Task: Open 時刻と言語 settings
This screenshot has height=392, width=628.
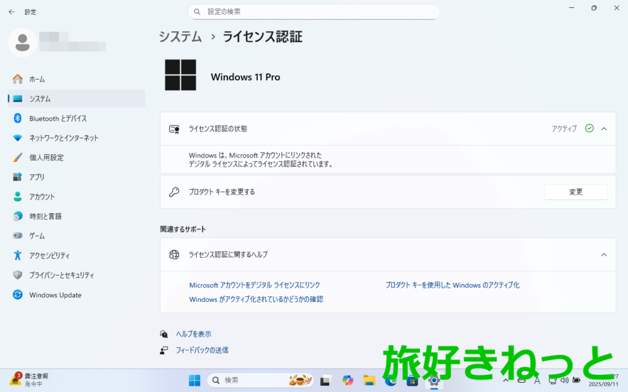Action: point(77,216)
